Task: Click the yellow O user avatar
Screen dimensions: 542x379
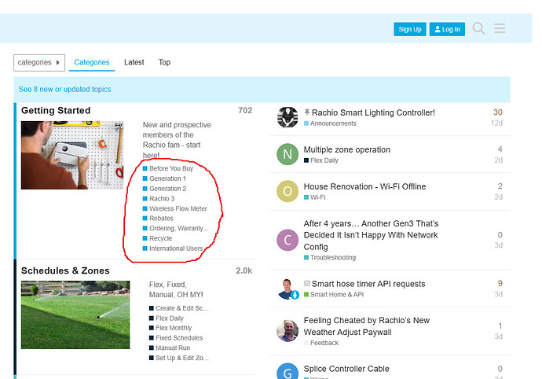Action: coord(287,191)
